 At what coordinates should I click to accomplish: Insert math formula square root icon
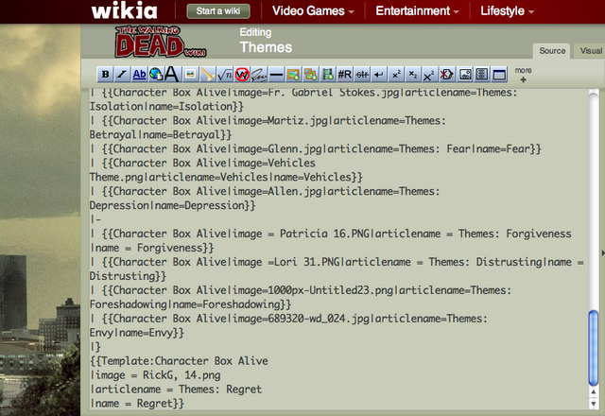tap(224, 74)
